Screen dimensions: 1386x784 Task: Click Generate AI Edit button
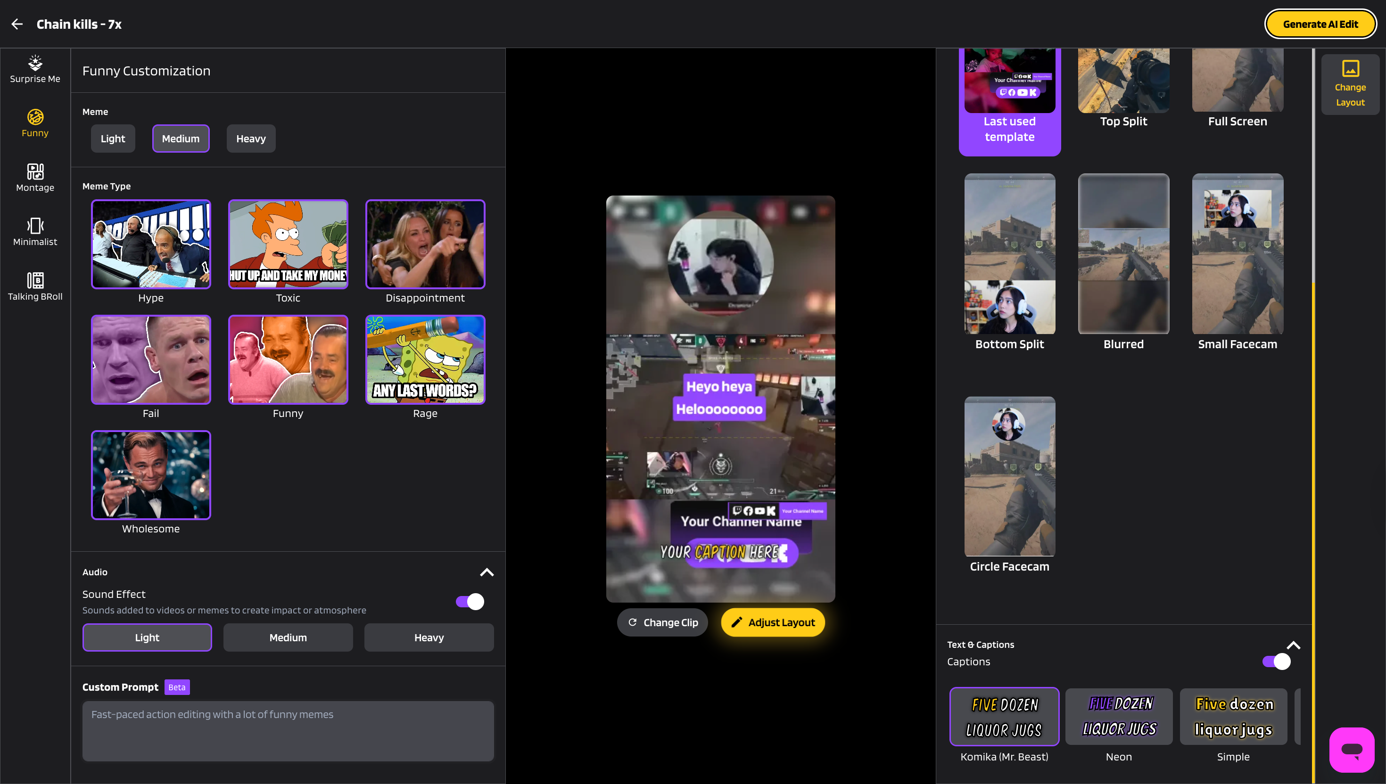tap(1320, 24)
